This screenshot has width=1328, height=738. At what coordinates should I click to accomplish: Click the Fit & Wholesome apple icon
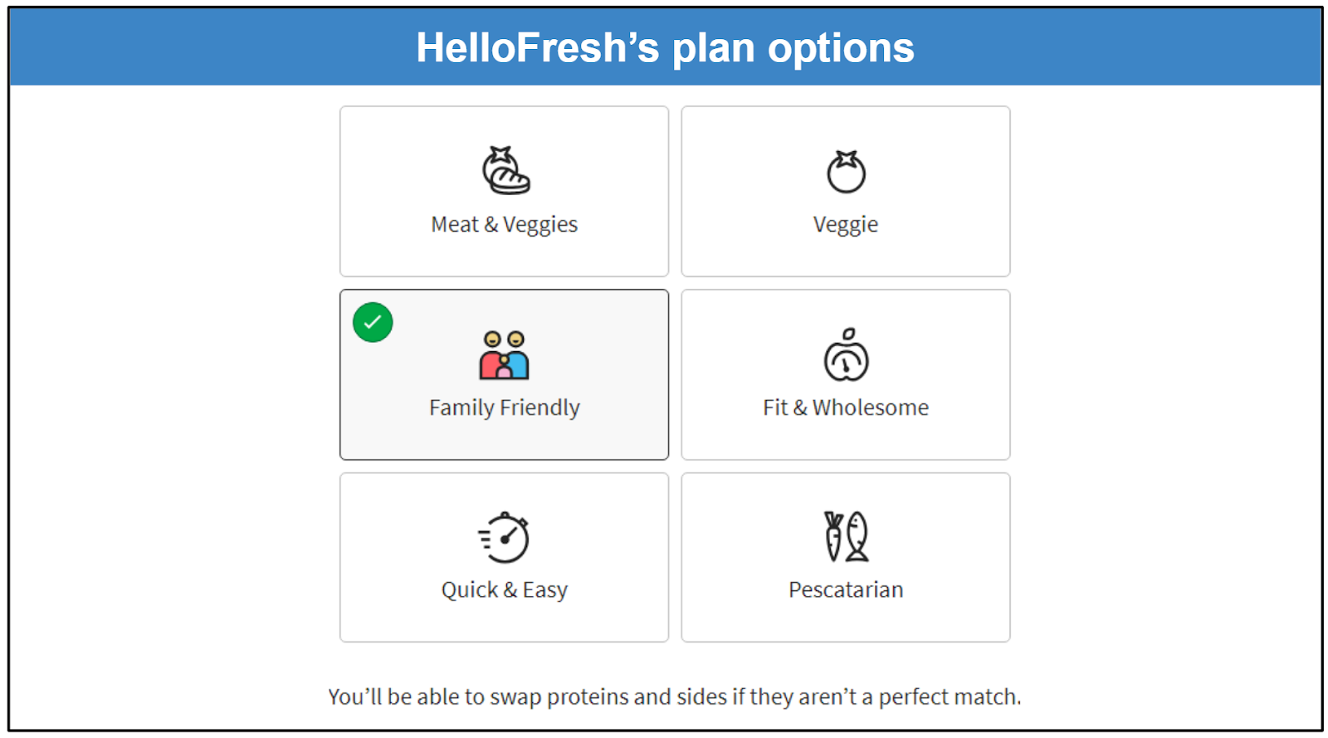point(846,355)
